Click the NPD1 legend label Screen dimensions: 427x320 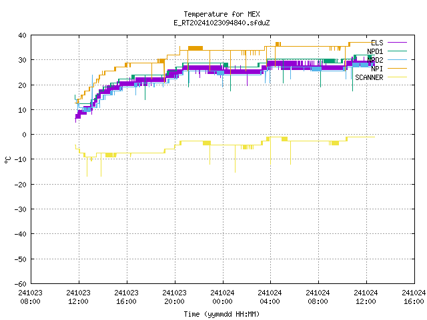(375, 51)
